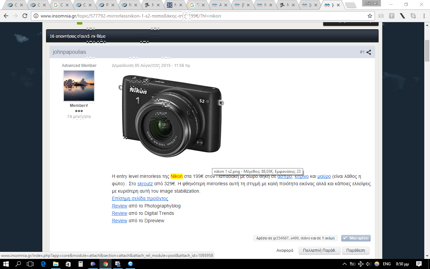Go back to the previous page

click(6, 16)
